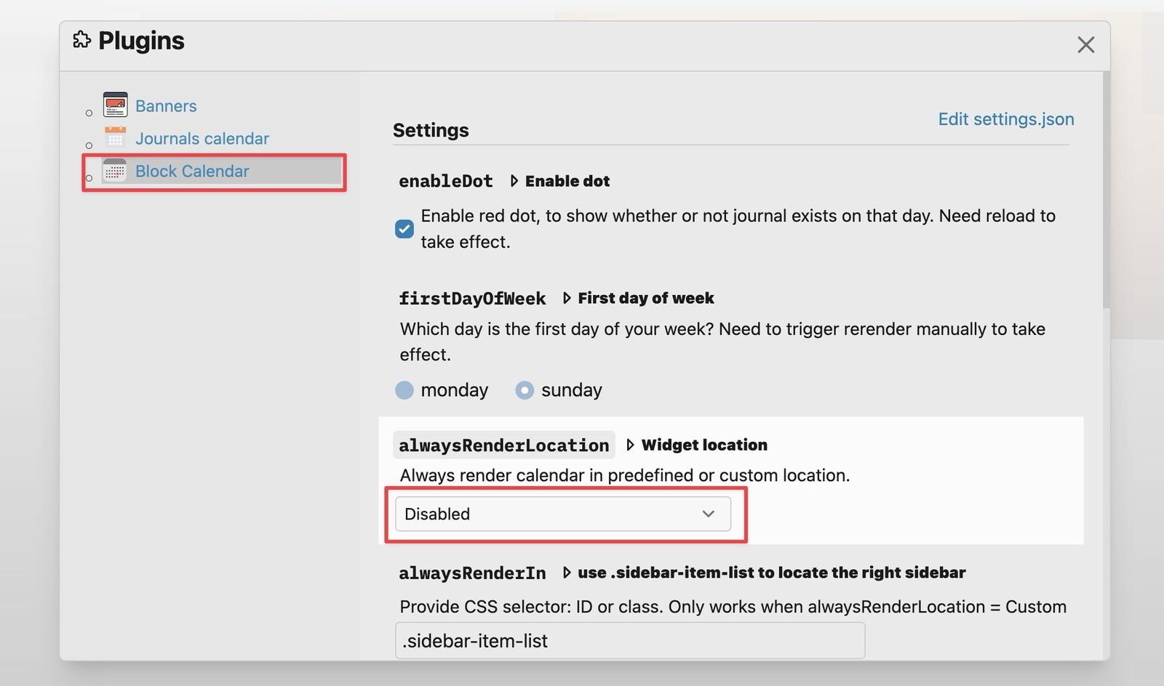Click the alwaysRenderLocation setting key label
This screenshot has height=686, width=1164.
(x=503, y=445)
